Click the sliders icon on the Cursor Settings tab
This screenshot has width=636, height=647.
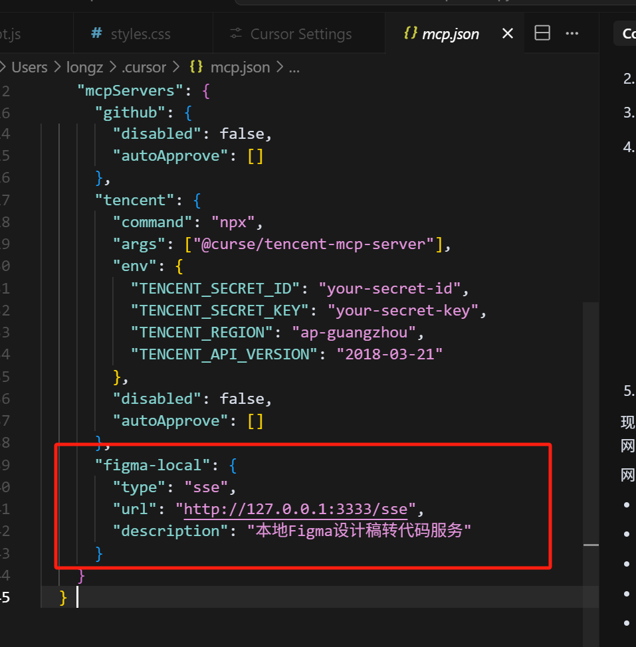[235, 34]
